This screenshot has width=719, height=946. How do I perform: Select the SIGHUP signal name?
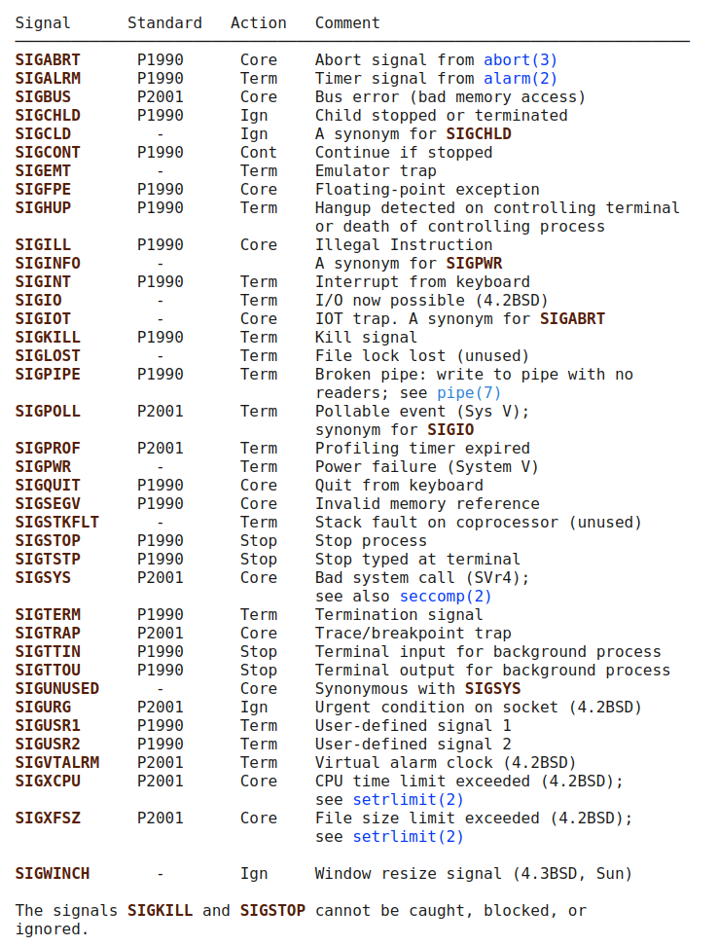click(x=43, y=208)
